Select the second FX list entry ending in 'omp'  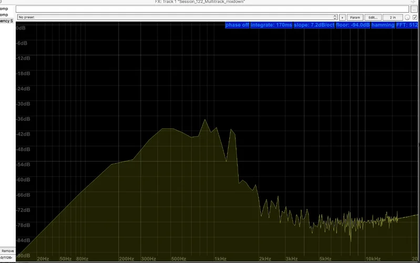tap(4, 15)
